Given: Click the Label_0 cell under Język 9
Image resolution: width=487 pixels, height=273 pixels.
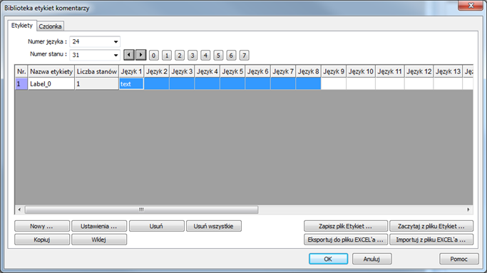Looking at the screenshot, I should pos(334,84).
